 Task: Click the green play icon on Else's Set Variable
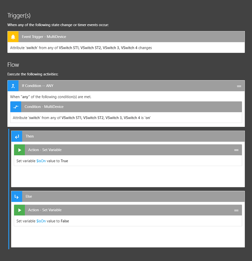(19, 210)
